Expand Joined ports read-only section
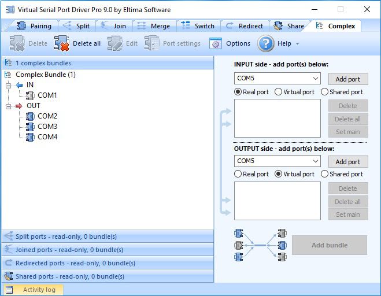The width and height of the screenshot is (381, 296). coord(108,250)
